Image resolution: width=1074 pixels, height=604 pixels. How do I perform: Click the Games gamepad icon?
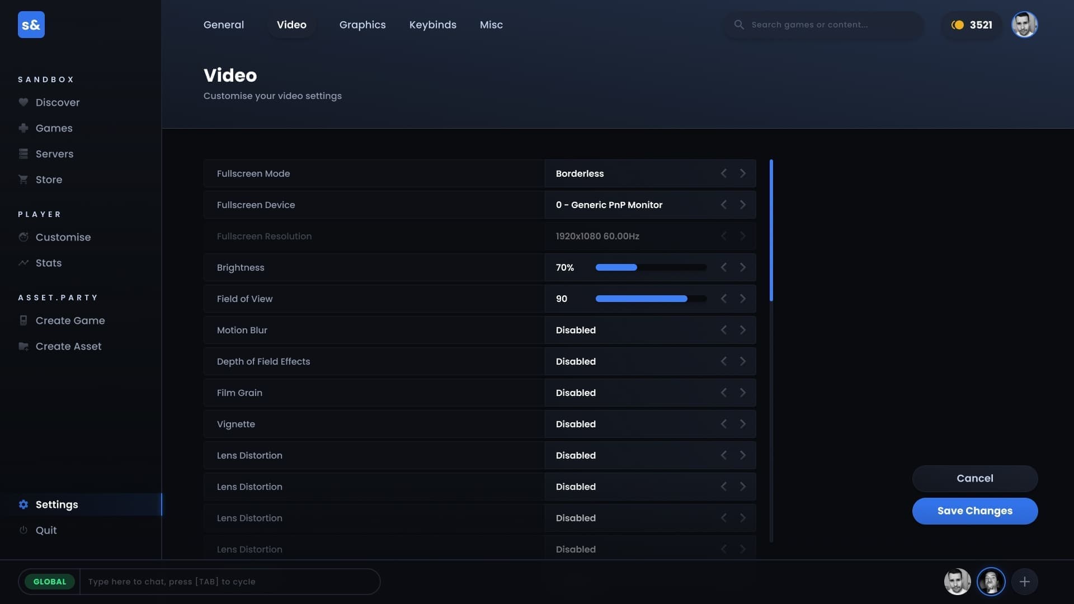pyautogui.click(x=23, y=128)
